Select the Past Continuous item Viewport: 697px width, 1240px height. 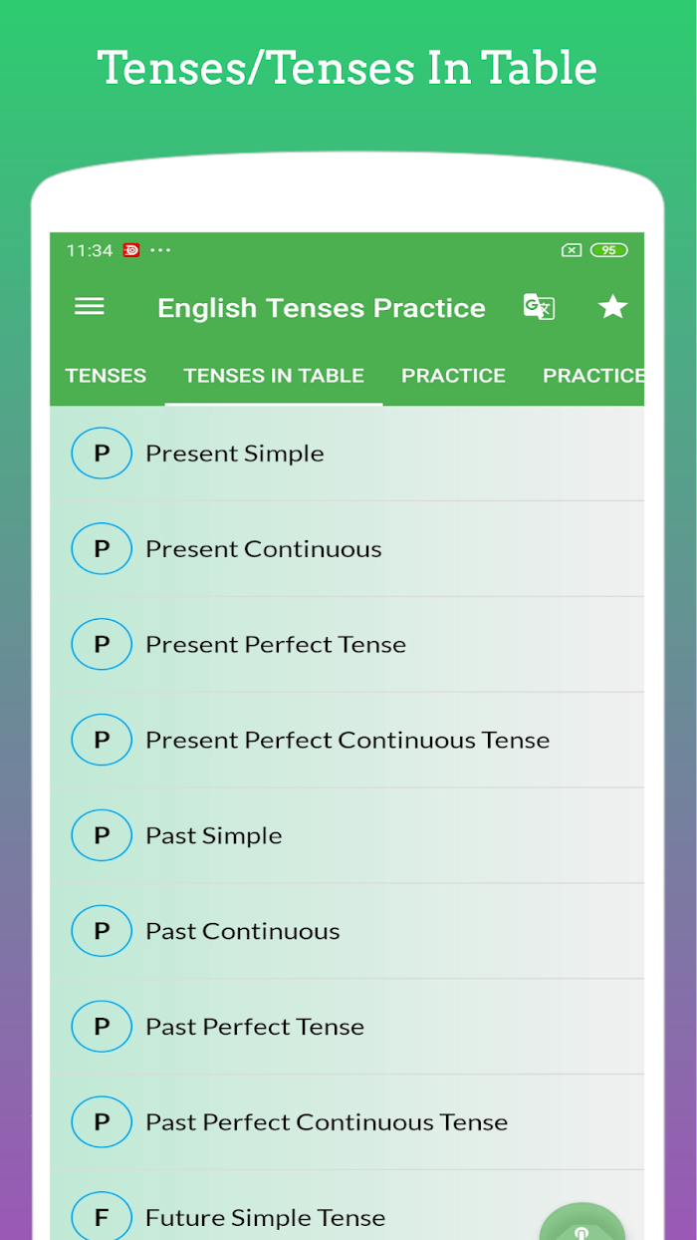pos(348,931)
